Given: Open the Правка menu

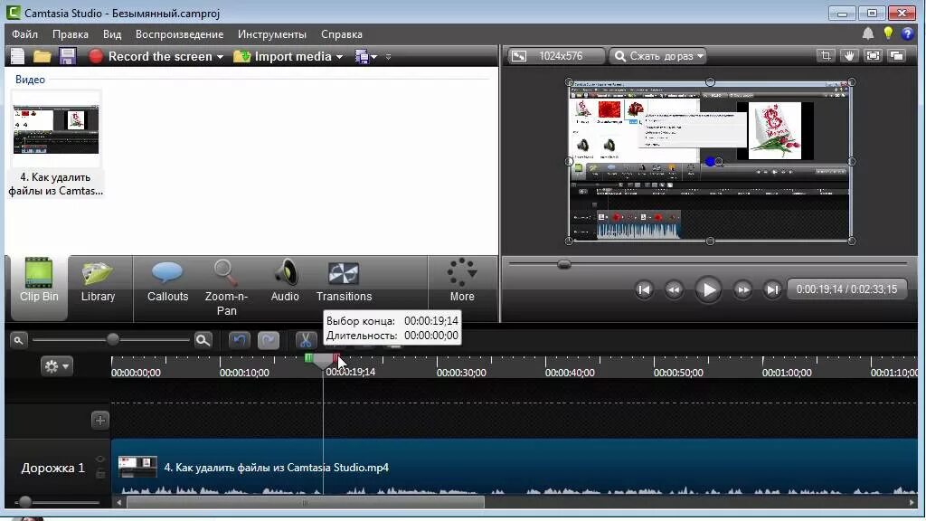Looking at the screenshot, I should 71,34.
